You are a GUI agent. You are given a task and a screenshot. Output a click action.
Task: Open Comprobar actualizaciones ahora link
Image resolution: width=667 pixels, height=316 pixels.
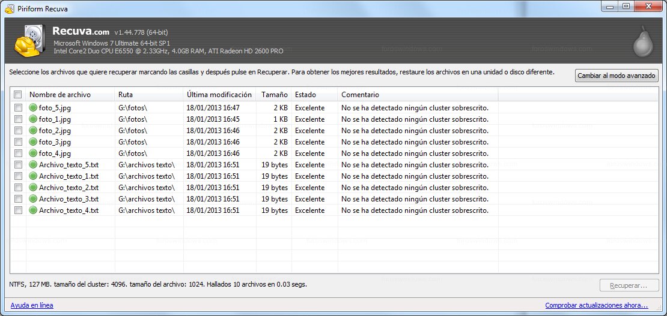pos(597,305)
